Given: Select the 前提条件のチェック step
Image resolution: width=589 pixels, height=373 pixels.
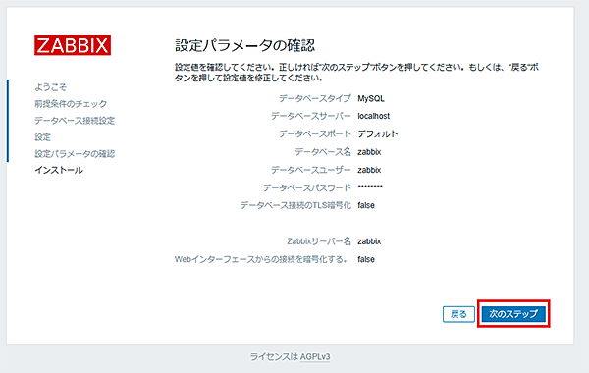Looking at the screenshot, I should 71,104.
